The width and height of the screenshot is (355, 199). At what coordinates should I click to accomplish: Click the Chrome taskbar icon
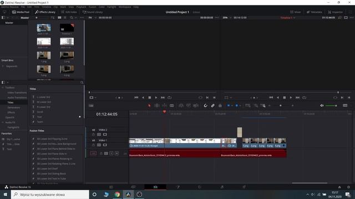coord(117,195)
